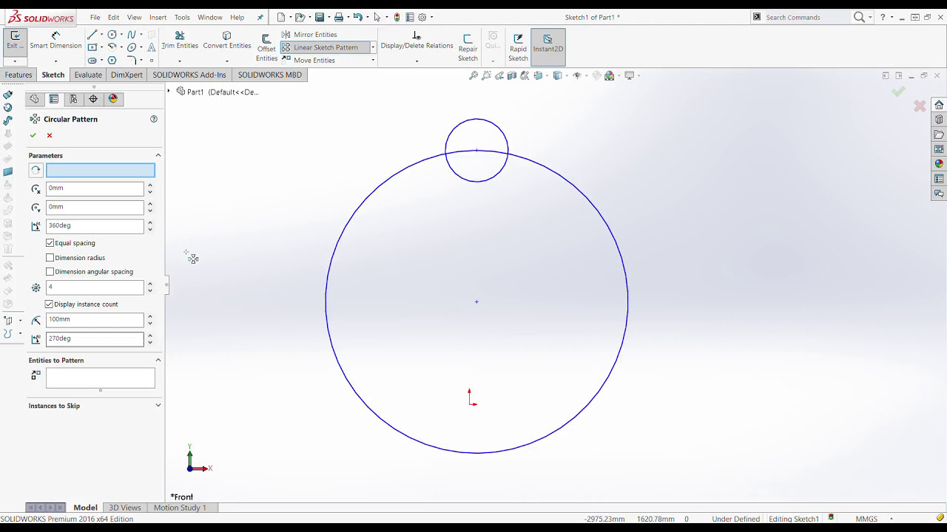Select the Spline sketch tool

pyautogui.click(x=132, y=35)
